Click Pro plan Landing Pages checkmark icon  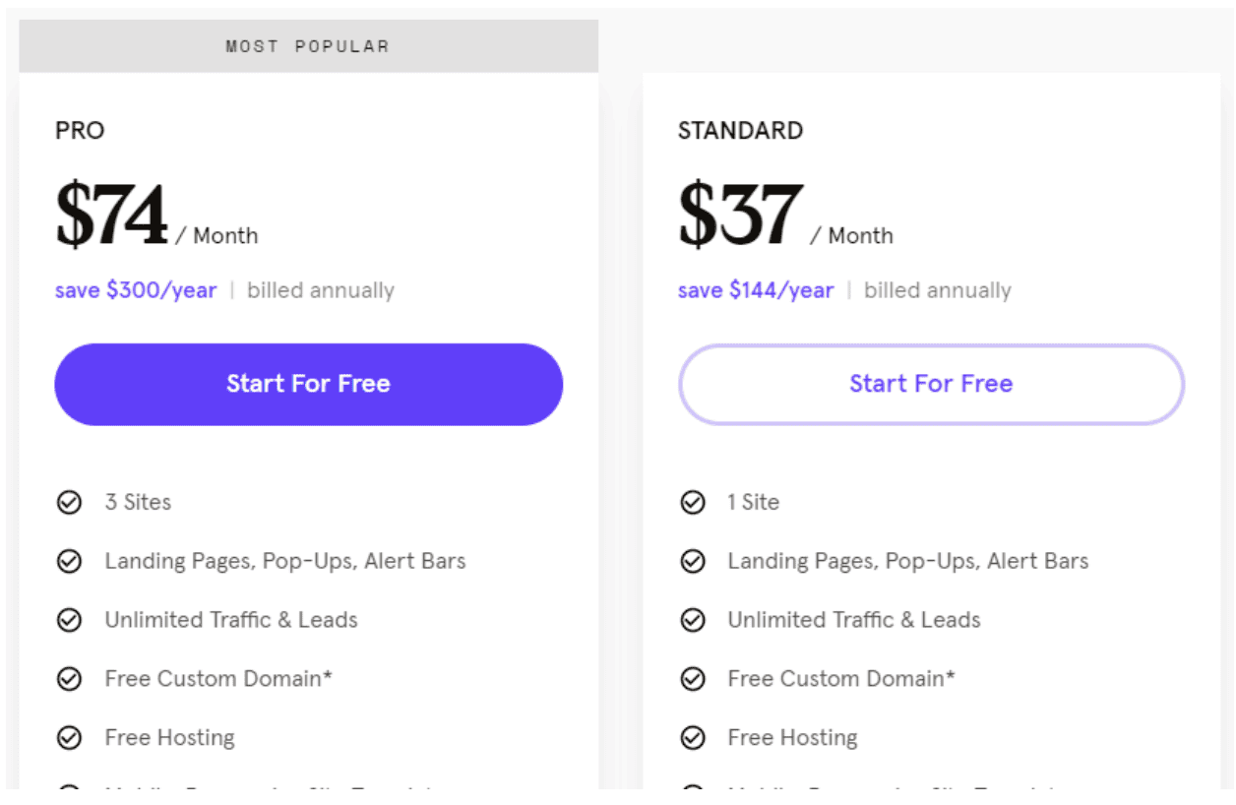[69, 562]
